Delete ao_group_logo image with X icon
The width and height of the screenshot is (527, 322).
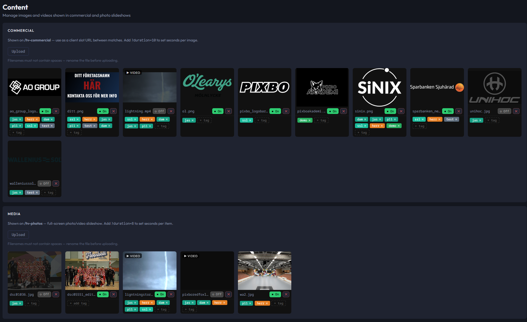(x=56, y=111)
